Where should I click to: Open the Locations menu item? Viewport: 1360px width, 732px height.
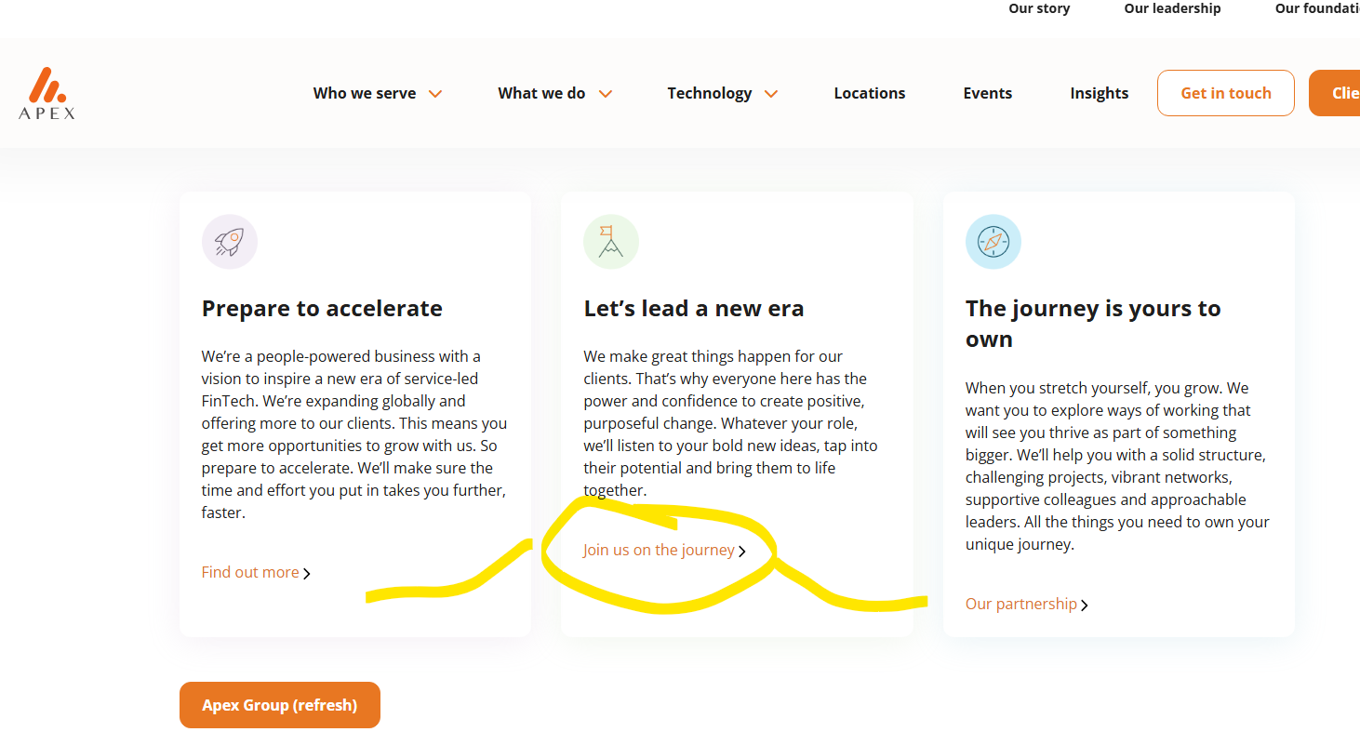[x=869, y=93]
